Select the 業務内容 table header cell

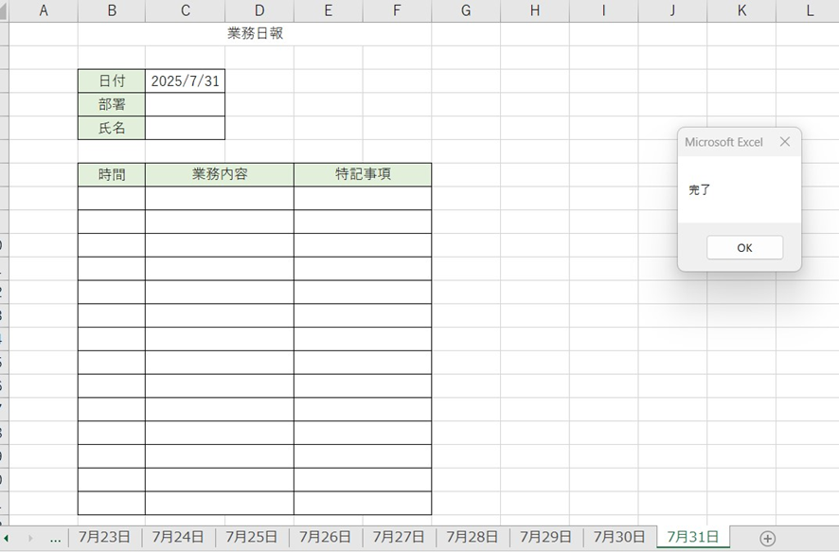[x=219, y=174]
